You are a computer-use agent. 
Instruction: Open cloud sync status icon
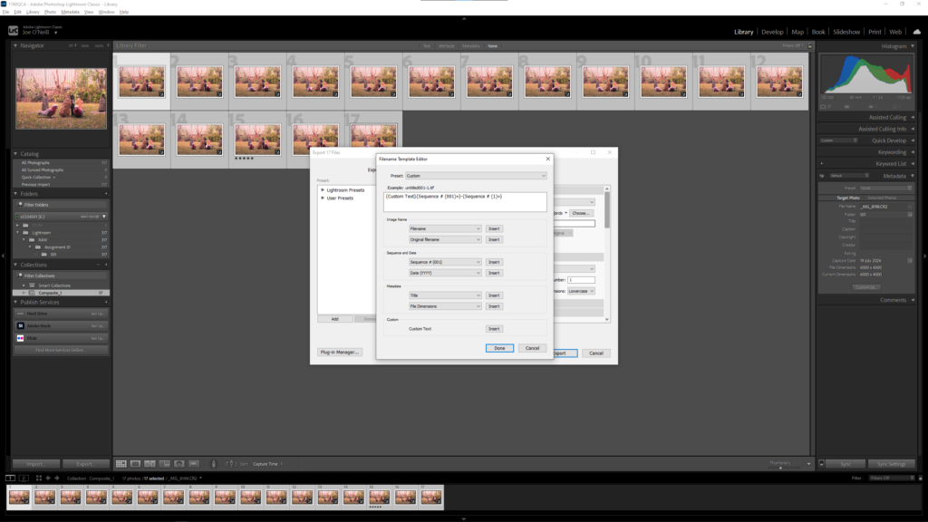pyautogui.click(x=916, y=32)
